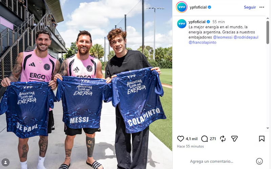Click the scrollbar down arrow

pos(268,128)
